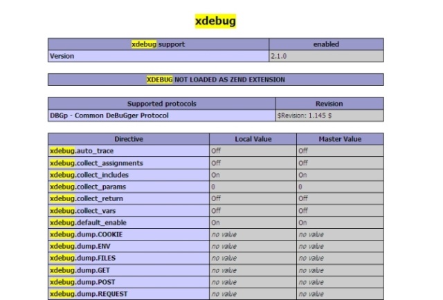
Task: Select the 'Supported protocols' header
Action: click(x=161, y=104)
